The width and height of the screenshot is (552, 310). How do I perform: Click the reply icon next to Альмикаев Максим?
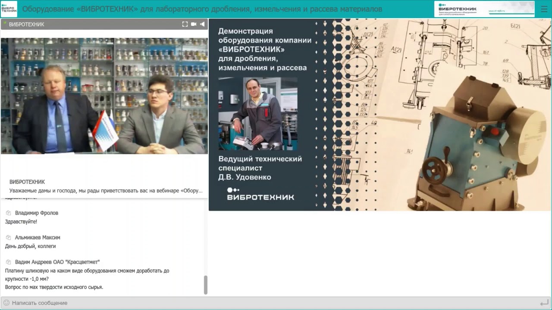[x=8, y=238]
